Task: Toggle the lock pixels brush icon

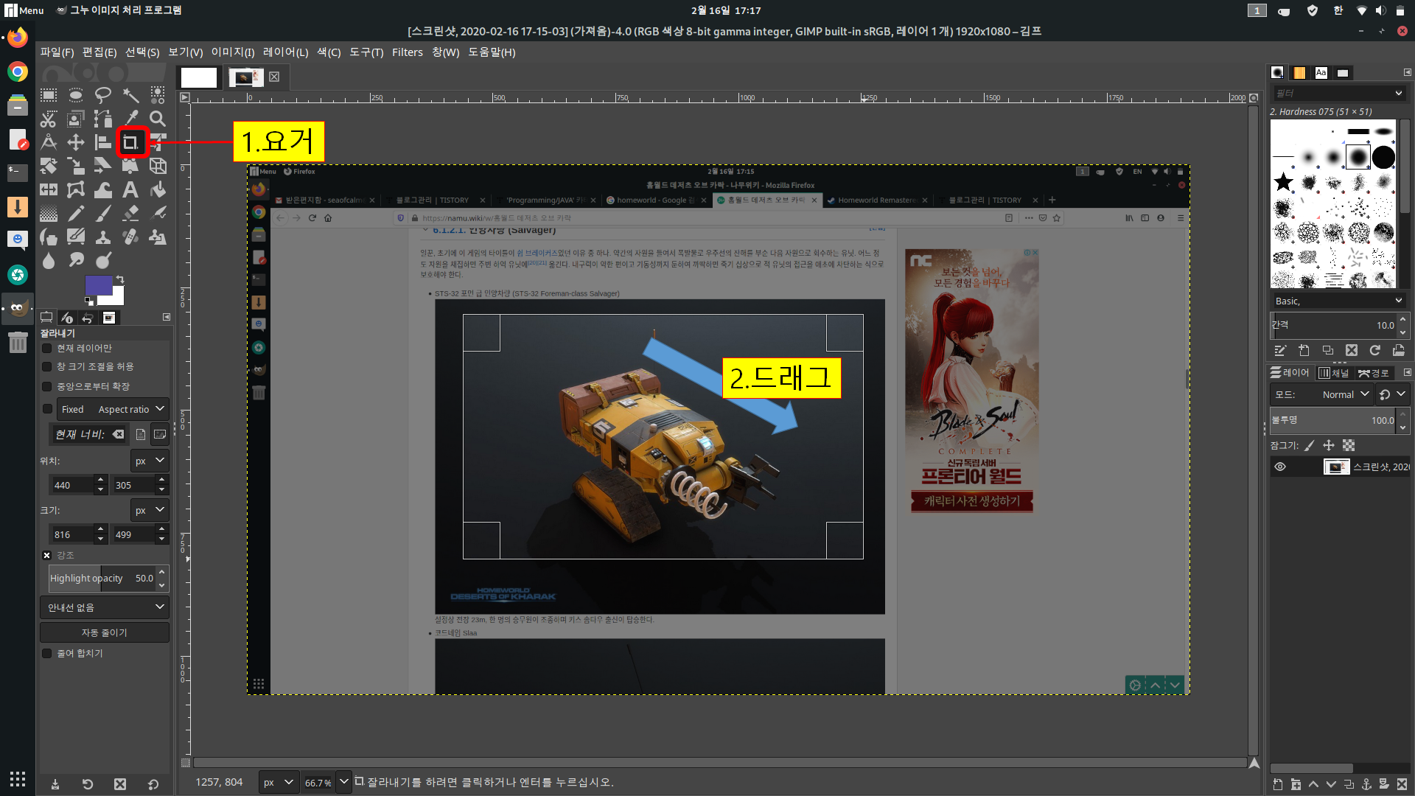Action: click(x=1310, y=445)
